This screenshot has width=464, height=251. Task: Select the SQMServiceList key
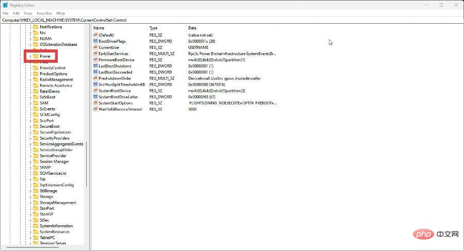pyautogui.click(x=53, y=174)
